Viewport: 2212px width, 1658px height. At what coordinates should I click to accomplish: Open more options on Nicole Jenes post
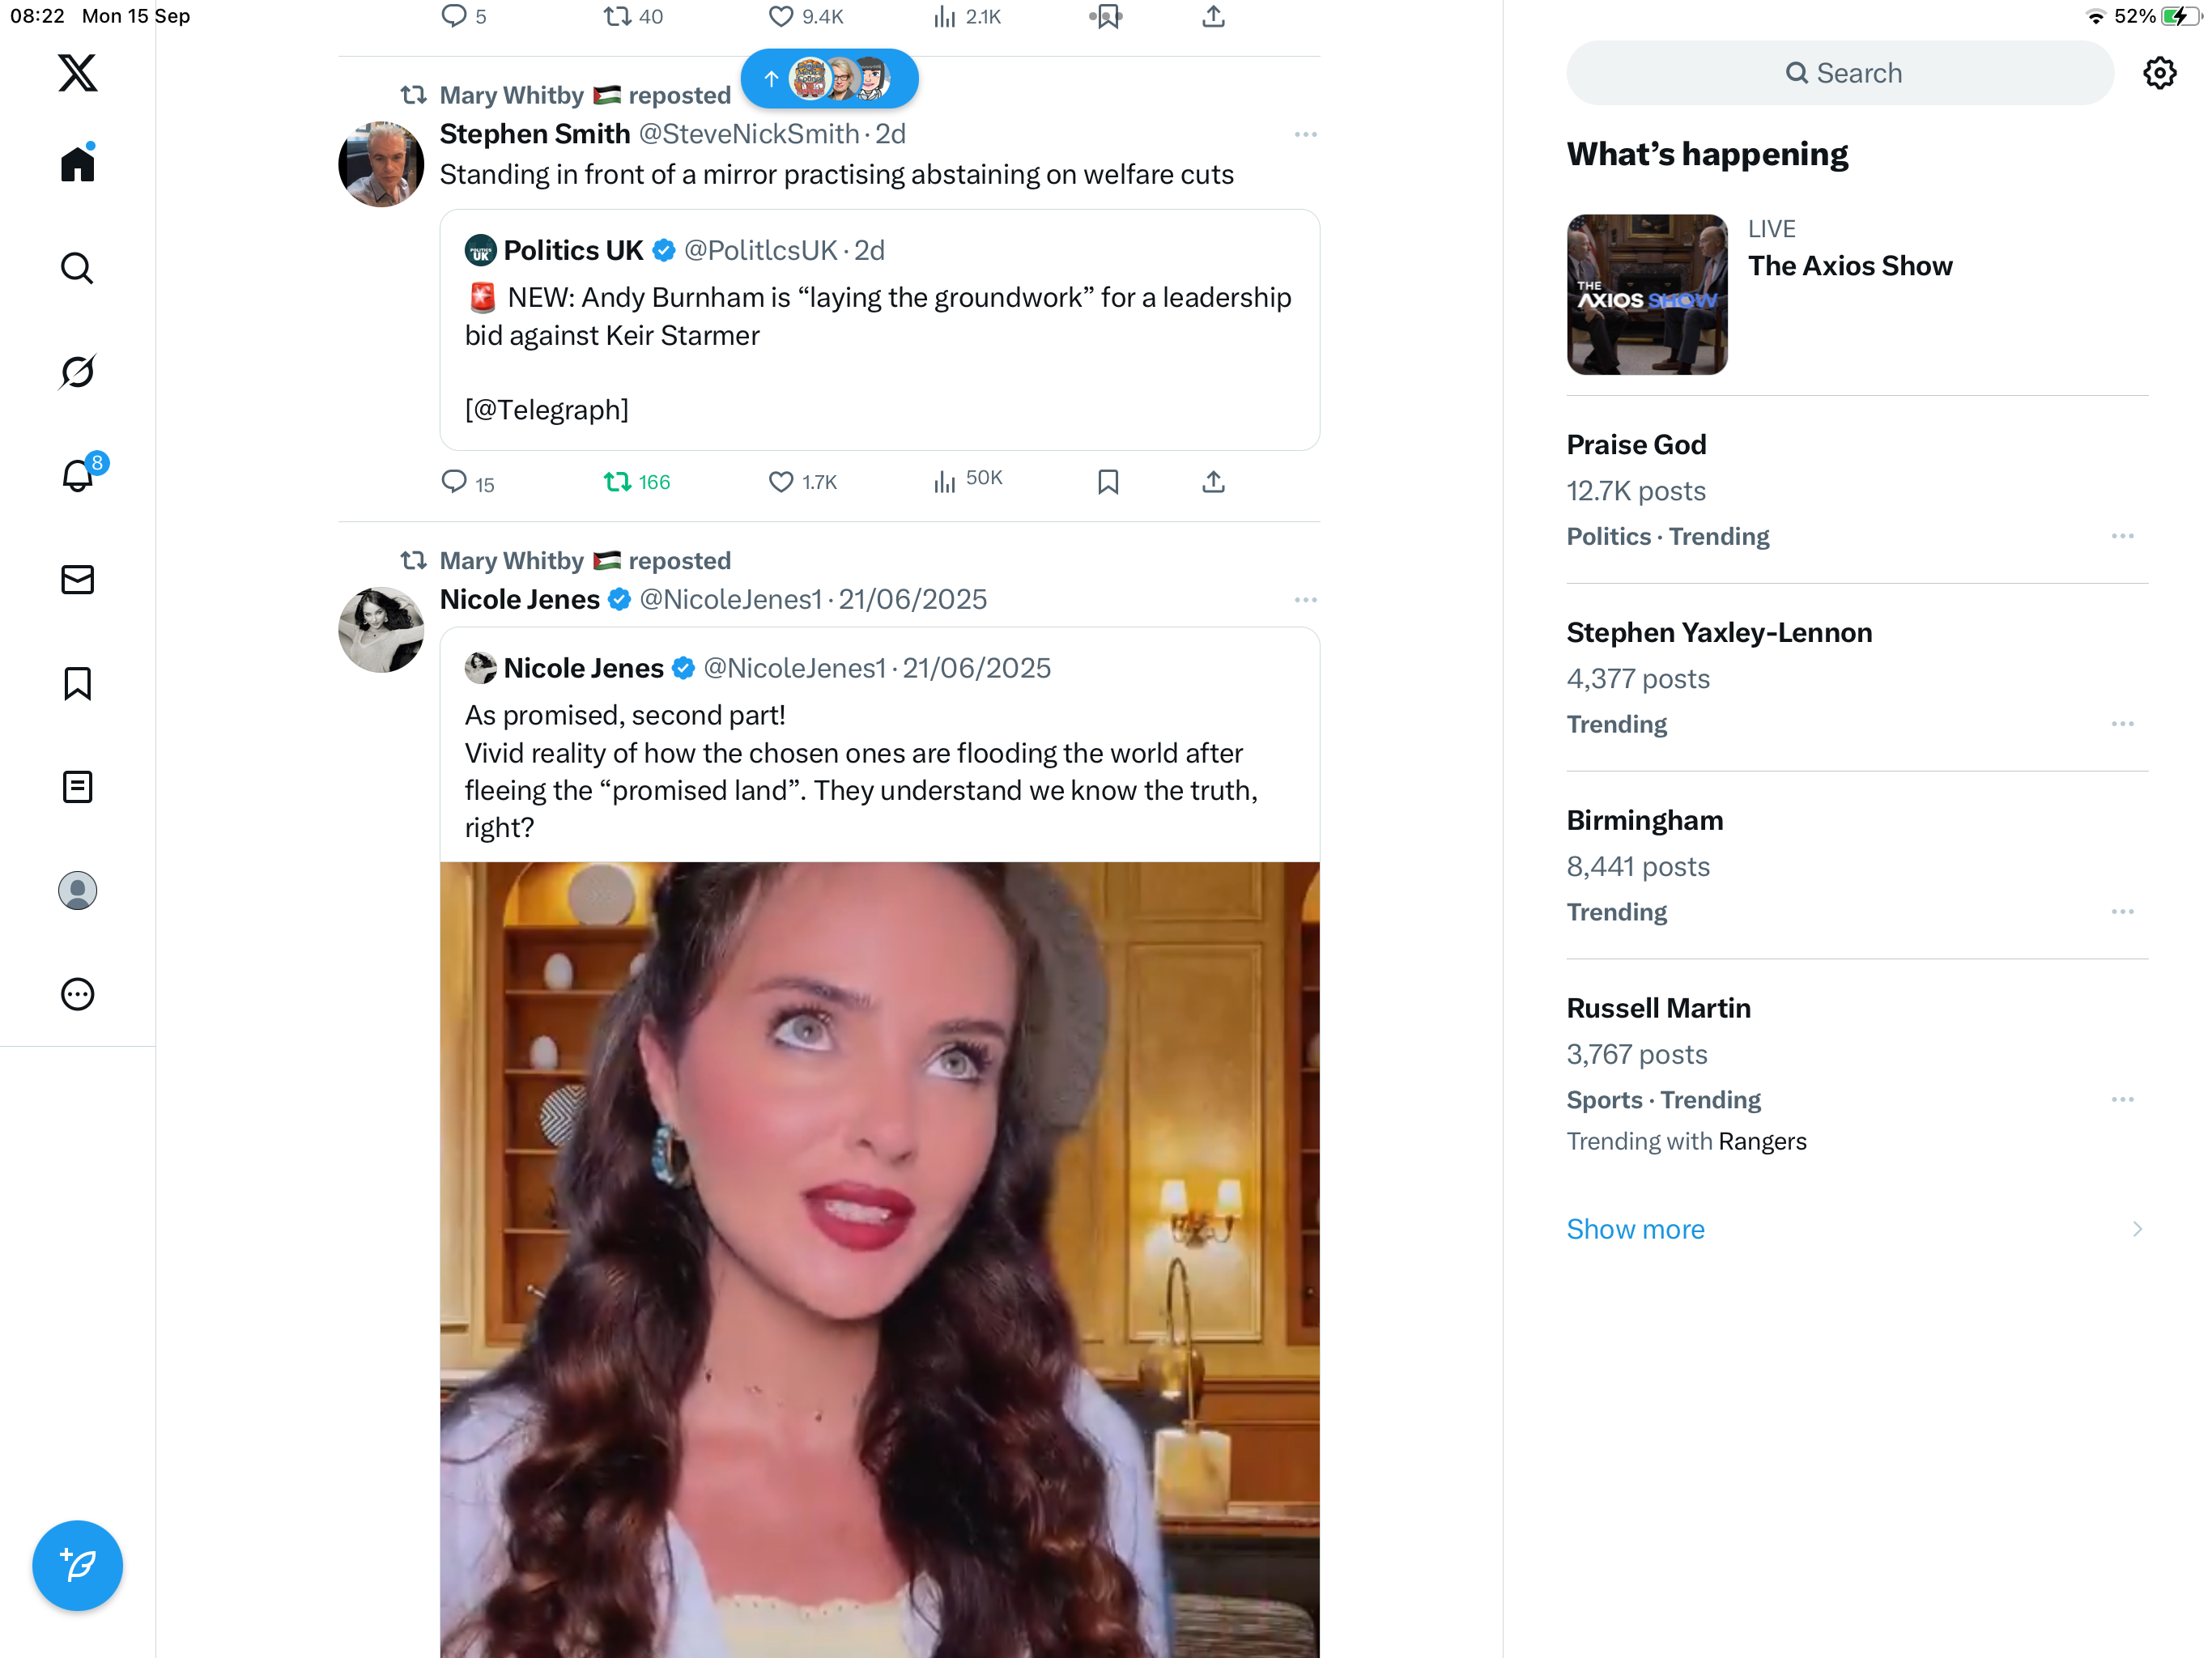tap(1305, 600)
